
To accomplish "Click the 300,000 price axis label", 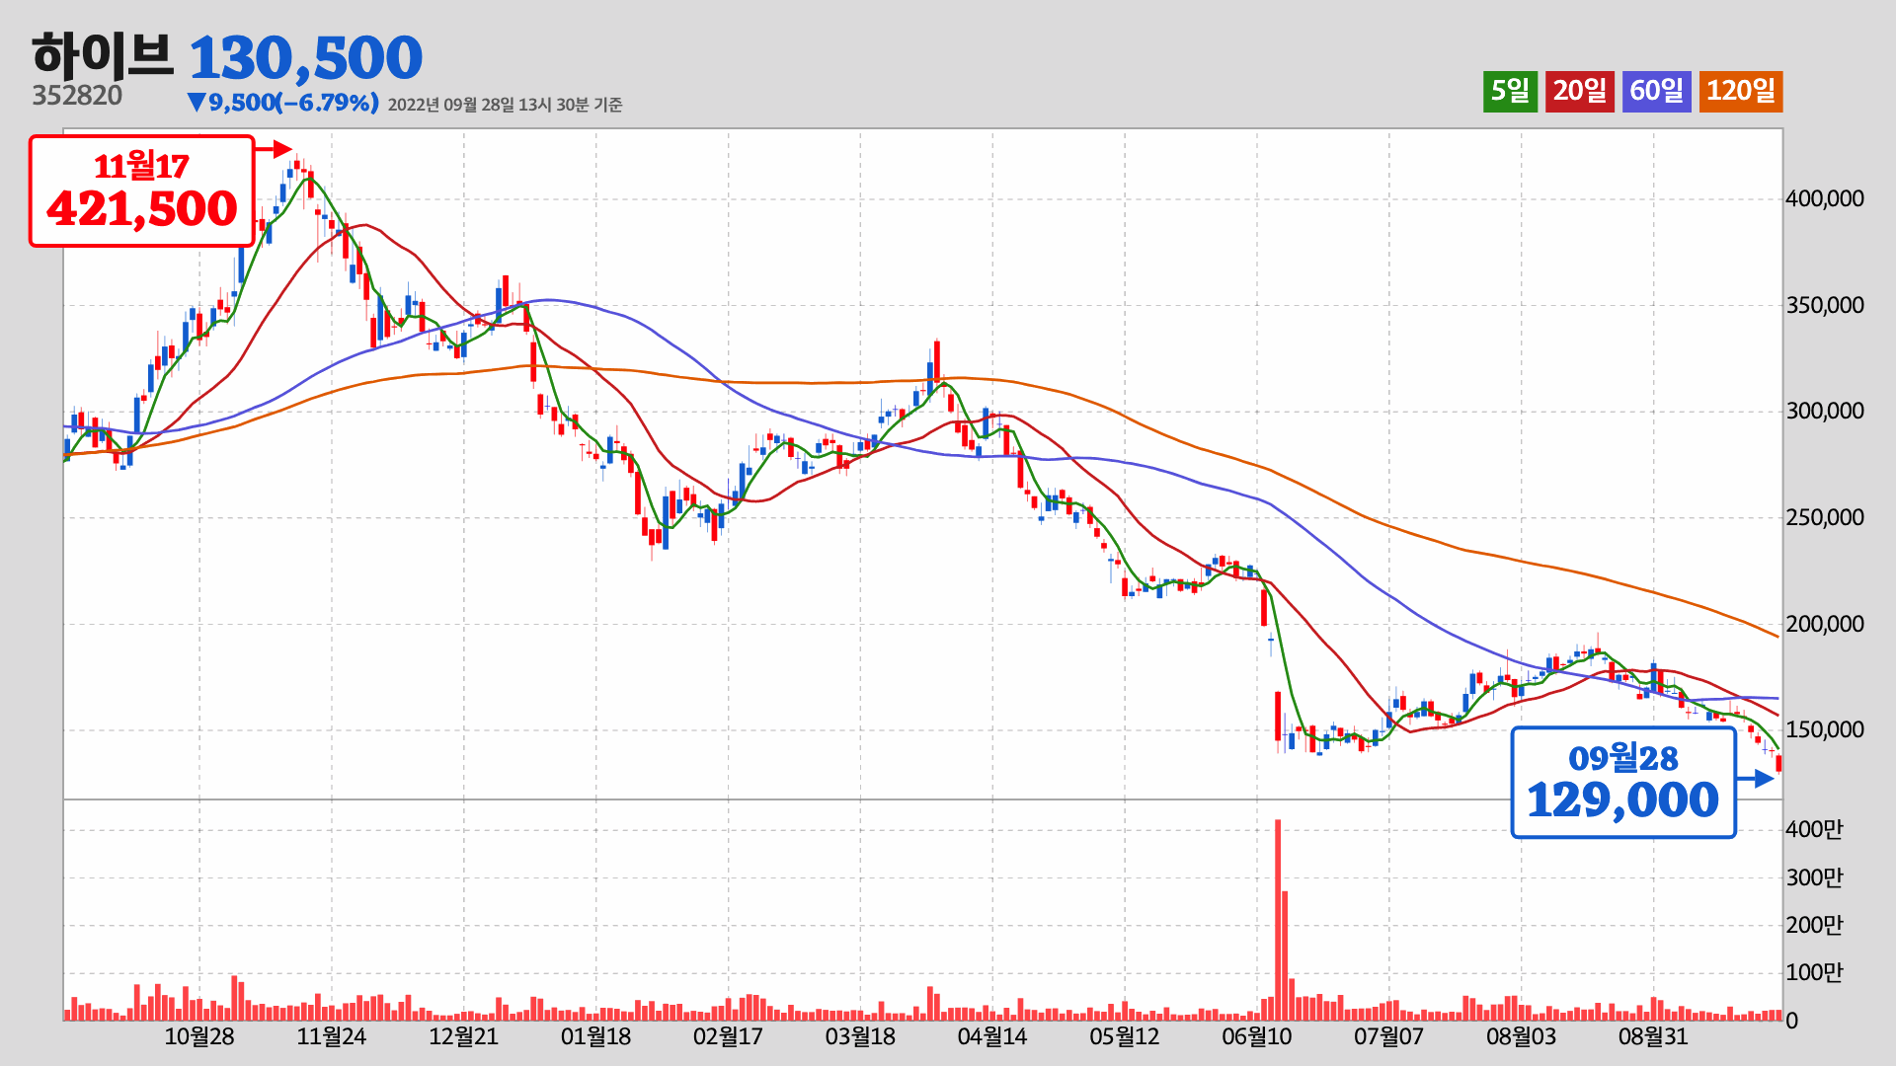I will coord(1825,412).
